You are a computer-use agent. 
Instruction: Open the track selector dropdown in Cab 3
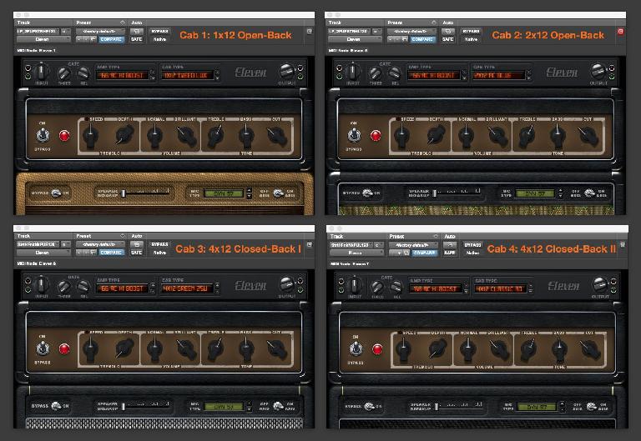(38, 244)
